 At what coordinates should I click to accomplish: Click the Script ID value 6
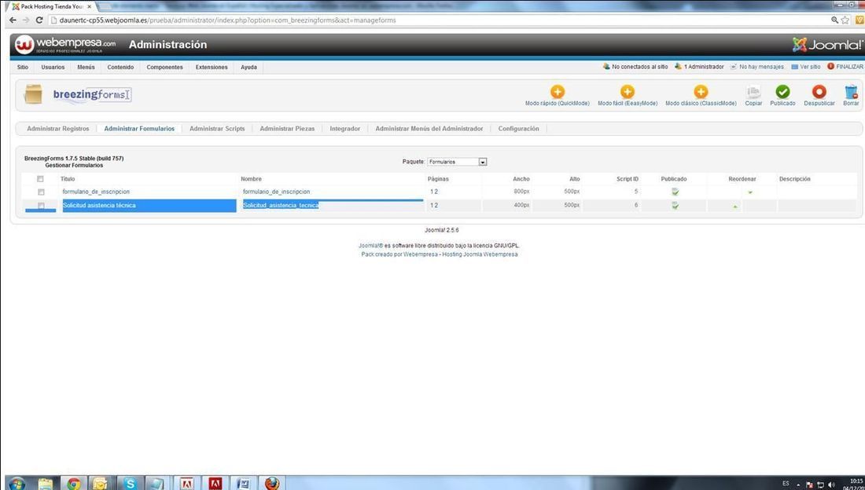tap(636, 206)
